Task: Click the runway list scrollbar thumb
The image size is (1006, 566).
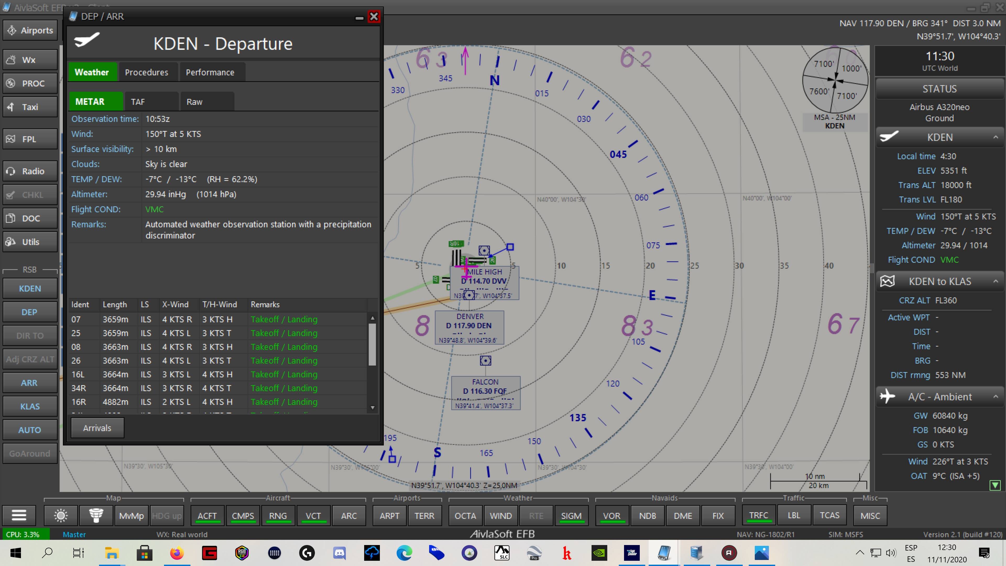Action: pyautogui.click(x=373, y=344)
